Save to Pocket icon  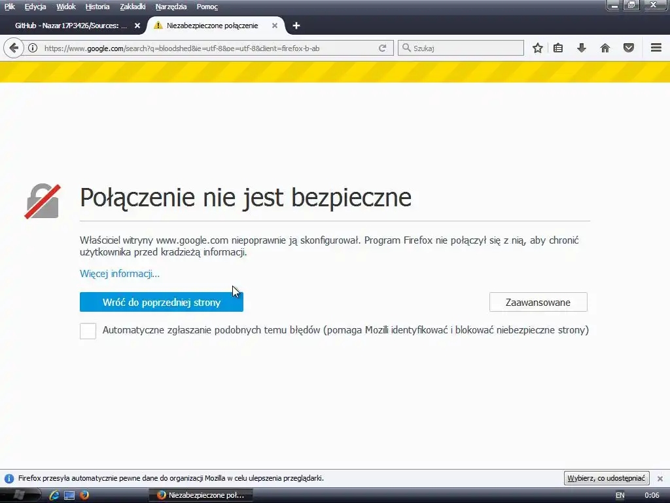tap(629, 48)
